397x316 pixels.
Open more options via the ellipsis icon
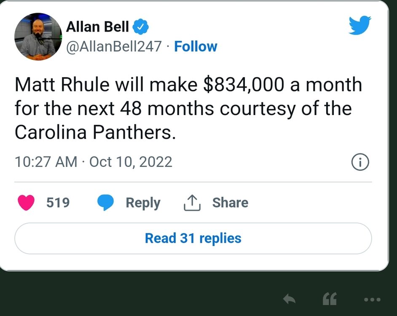click(373, 300)
